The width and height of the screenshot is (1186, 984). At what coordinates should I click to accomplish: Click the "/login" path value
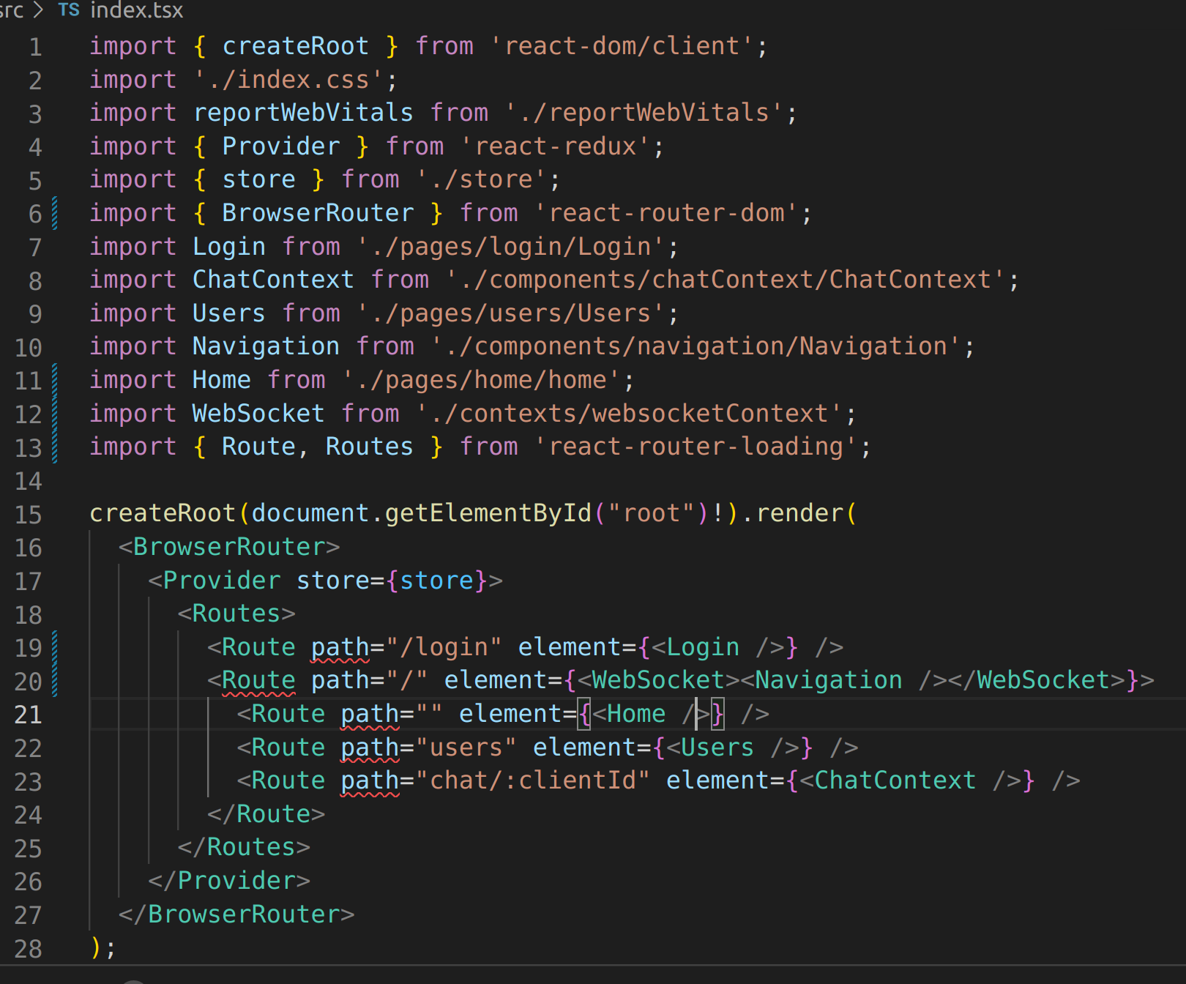pos(444,647)
